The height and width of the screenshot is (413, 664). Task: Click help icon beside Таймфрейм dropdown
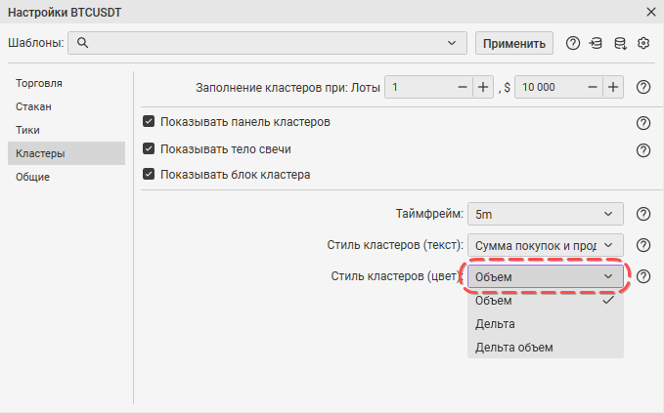click(x=643, y=214)
